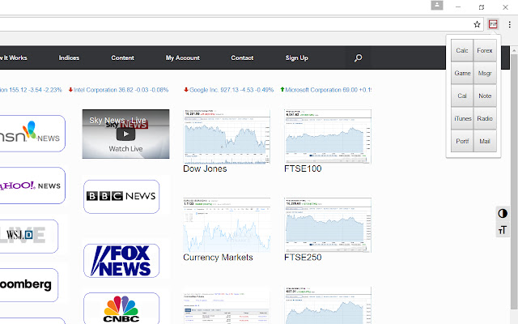This screenshot has width=518, height=324.
Task: Open the Cal button in popup
Action: tap(462, 96)
